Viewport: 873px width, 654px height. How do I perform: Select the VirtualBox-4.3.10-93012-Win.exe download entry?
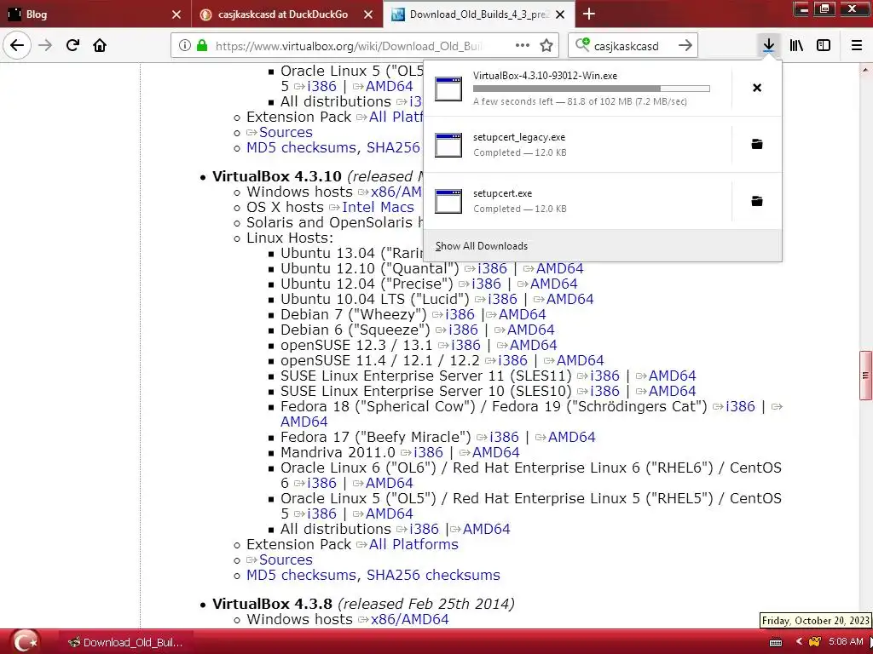click(x=577, y=89)
